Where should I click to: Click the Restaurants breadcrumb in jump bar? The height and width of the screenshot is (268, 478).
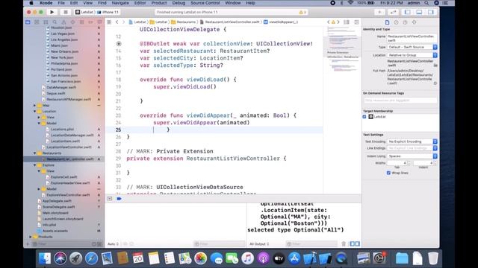point(184,22)
